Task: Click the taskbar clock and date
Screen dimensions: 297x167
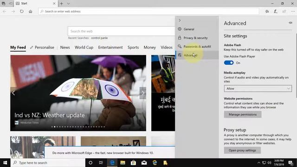Action: [x=279, y=163]
